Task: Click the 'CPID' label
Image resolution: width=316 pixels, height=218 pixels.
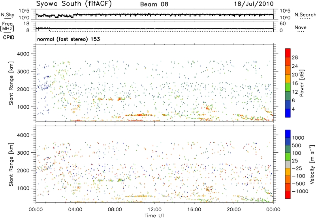Action: [x=9, y=37]
